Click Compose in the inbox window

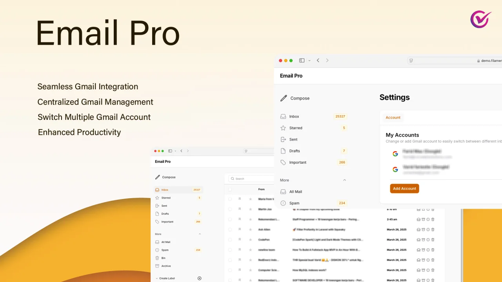pos(165,177)
